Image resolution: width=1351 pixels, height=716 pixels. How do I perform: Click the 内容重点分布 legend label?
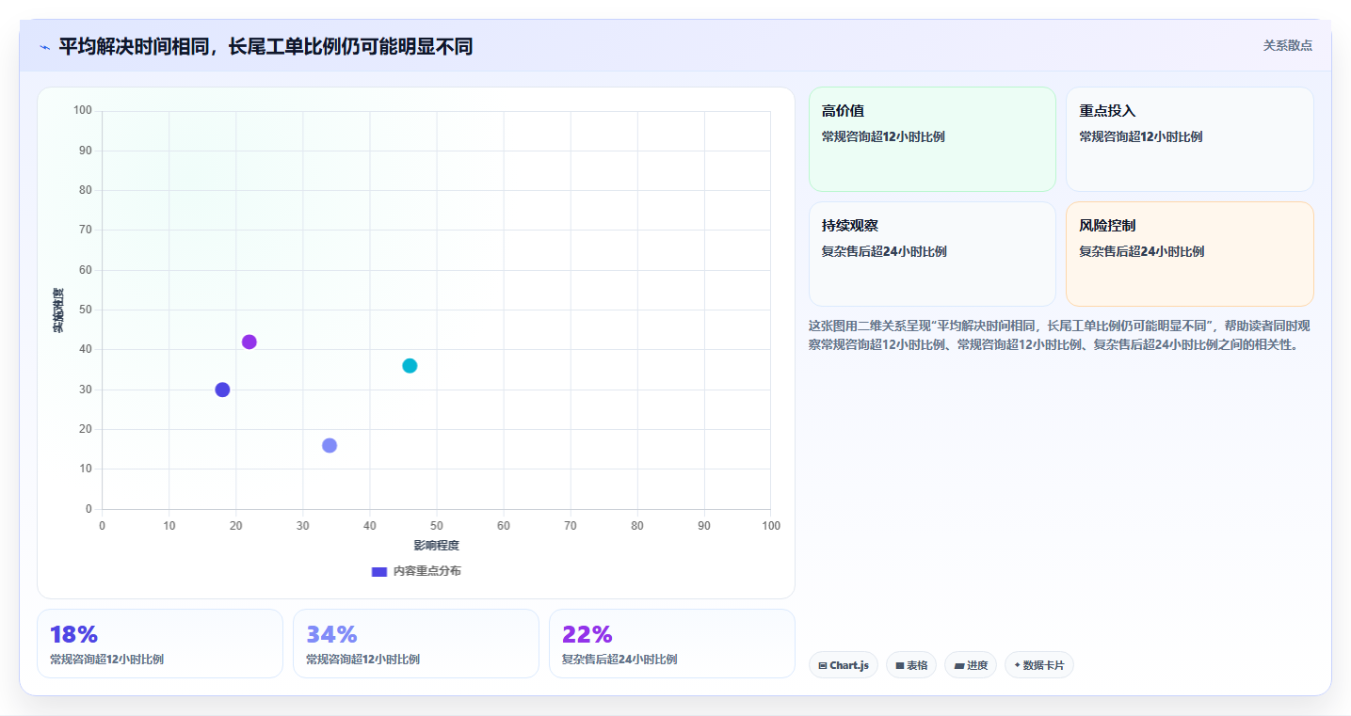[x=427, y=571]
